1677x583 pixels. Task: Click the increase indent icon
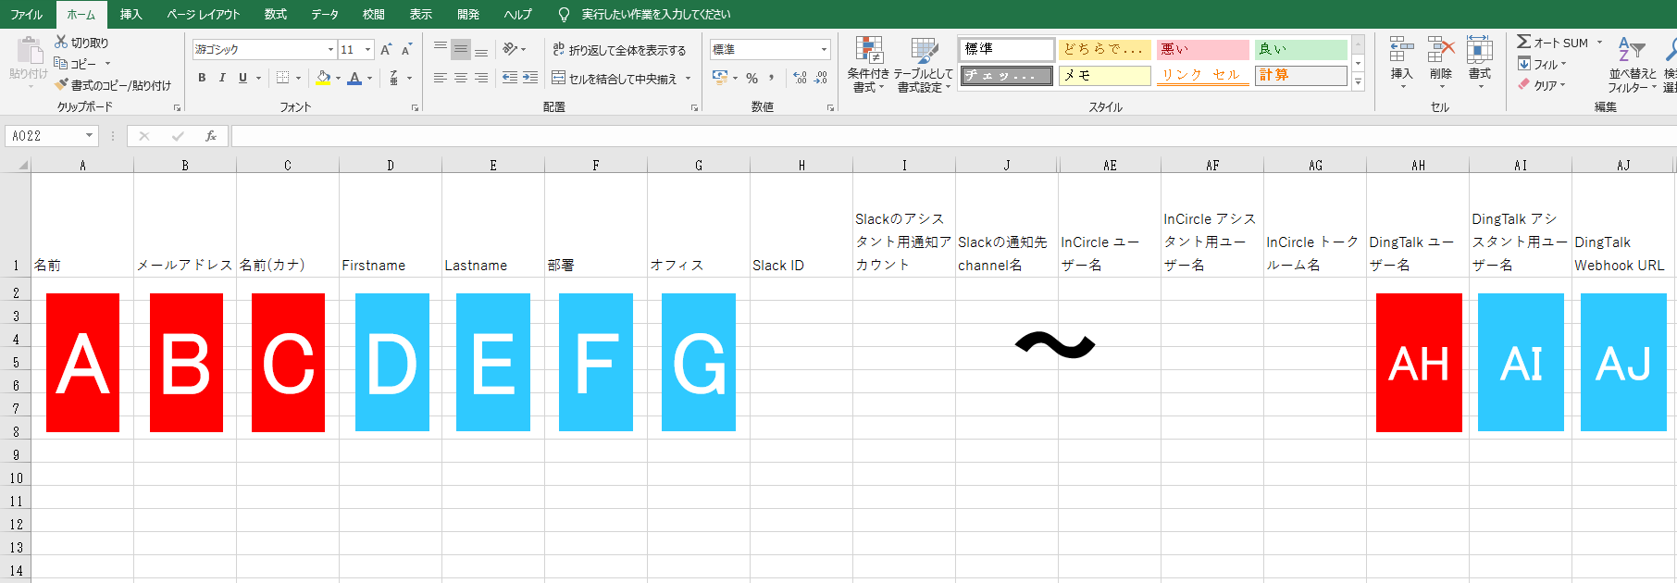pyautogui.click(x=530, y=78)
